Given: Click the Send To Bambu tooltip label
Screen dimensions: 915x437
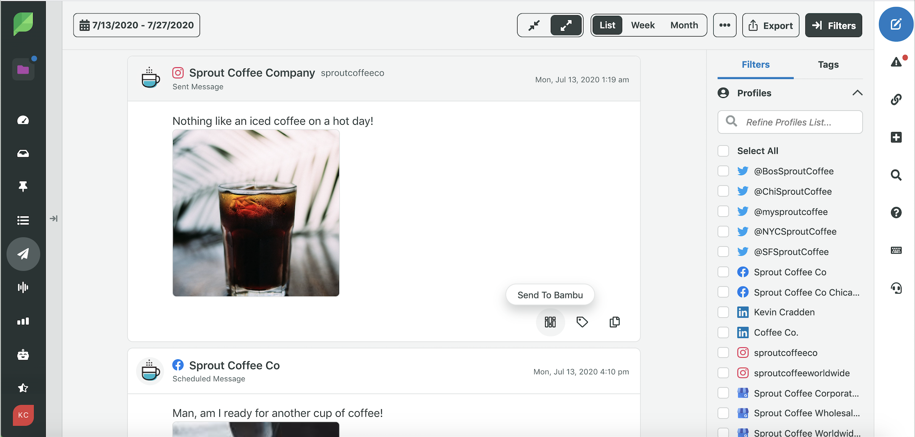Looking at the screenshot, I should pos(550,295).
